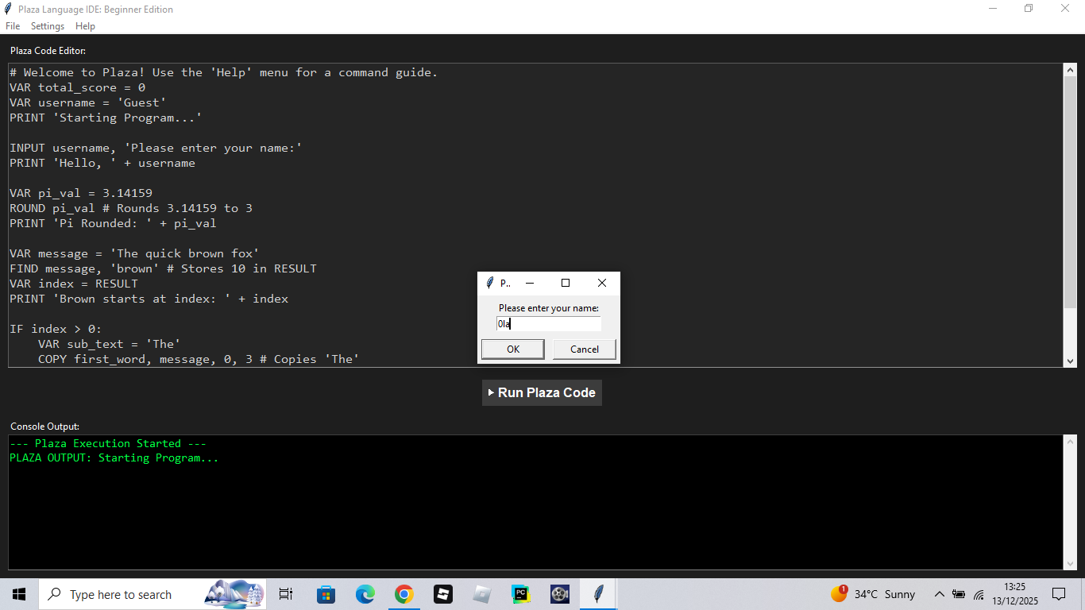The image size is (1085, 610).
Task: Open Roblox from the taskbar
Action: (442, 594)
